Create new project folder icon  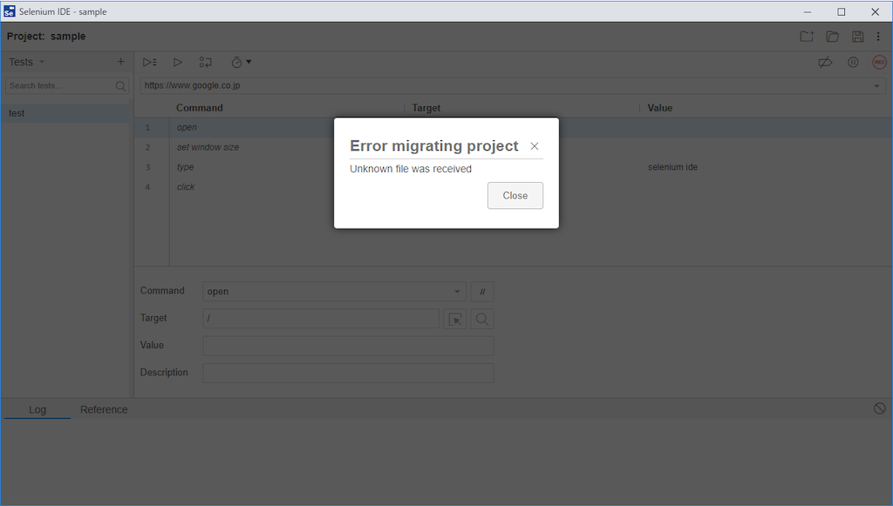tap(807, 37)
